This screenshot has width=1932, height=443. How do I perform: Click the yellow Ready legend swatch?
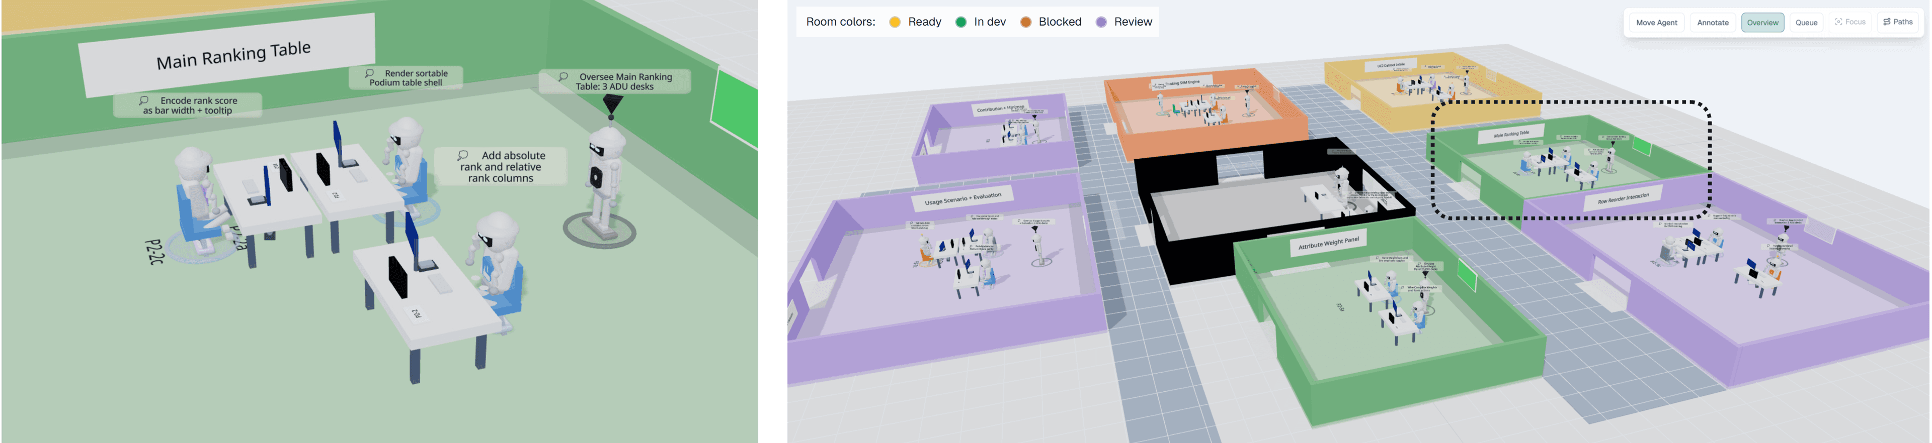click(895, 23)
